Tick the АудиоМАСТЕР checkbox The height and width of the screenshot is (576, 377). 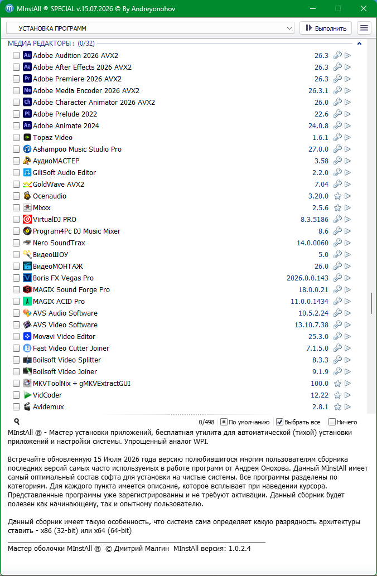16,161
